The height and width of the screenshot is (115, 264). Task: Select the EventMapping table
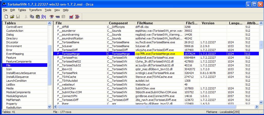coord(25,54)
